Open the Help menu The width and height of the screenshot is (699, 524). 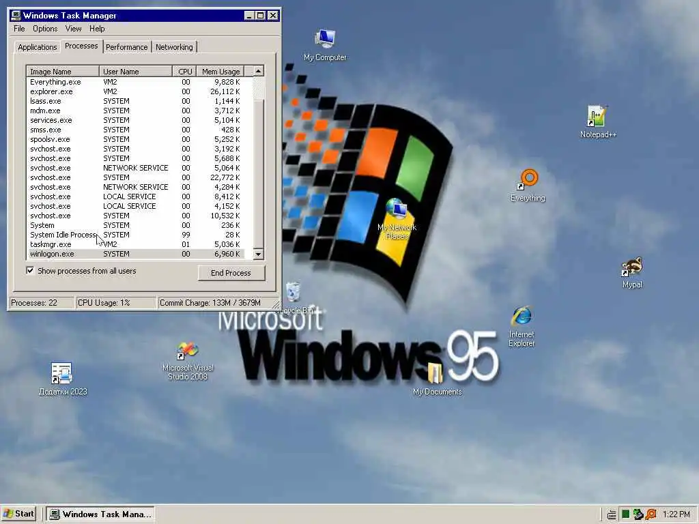(97, 29)
